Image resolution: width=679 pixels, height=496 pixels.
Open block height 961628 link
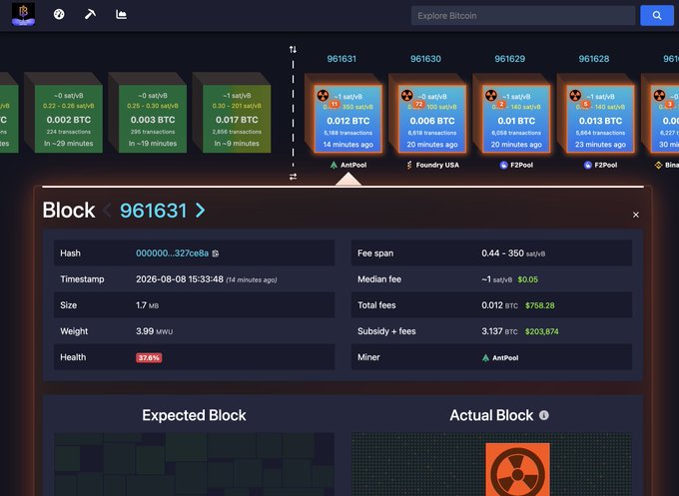point(594,59)
